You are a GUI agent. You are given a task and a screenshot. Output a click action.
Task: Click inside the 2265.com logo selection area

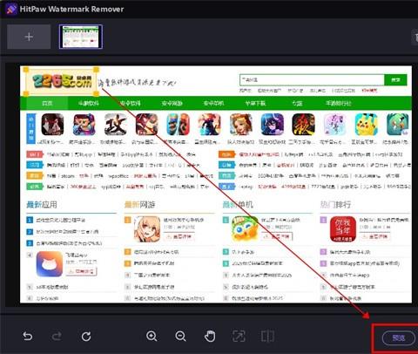coord(61,82)
